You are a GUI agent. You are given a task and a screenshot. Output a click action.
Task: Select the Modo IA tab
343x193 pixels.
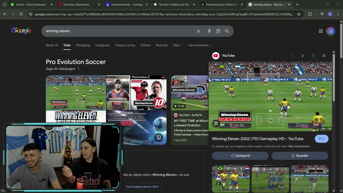point(52,45)
